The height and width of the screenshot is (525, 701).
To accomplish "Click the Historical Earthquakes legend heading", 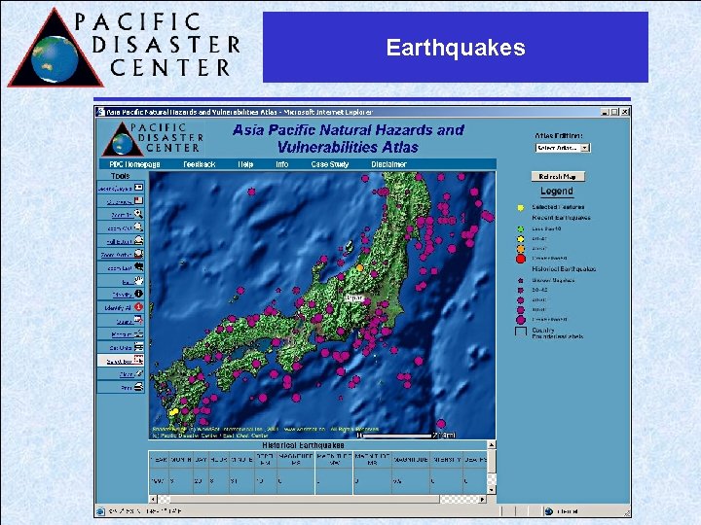I will click(564, 269).
